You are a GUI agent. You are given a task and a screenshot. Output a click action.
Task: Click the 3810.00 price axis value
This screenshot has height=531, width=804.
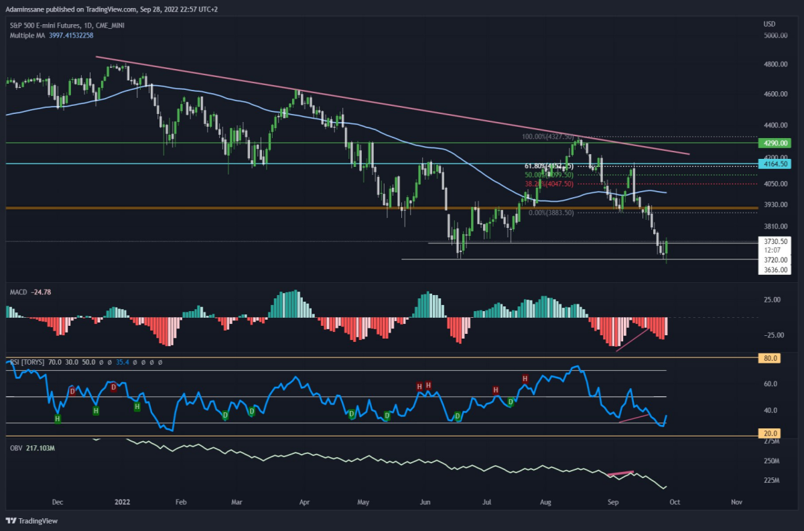click(775, 227)
